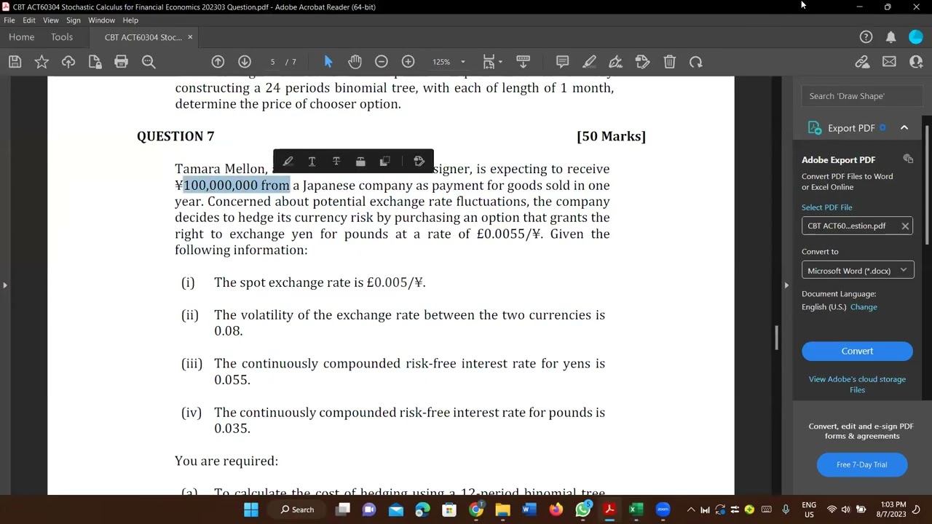Open the sign document pen tool
Screen dimensions: 932x524
coord(616,62)
